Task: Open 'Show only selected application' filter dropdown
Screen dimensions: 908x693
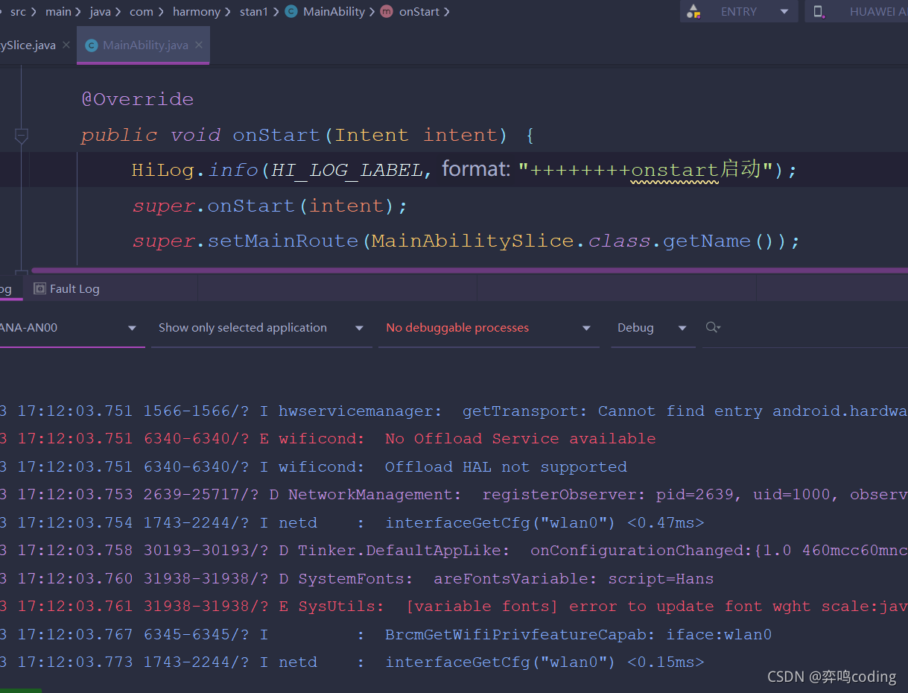Action: 261,328
